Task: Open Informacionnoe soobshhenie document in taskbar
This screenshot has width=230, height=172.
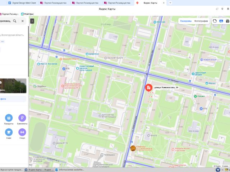Action: point(69,170)
